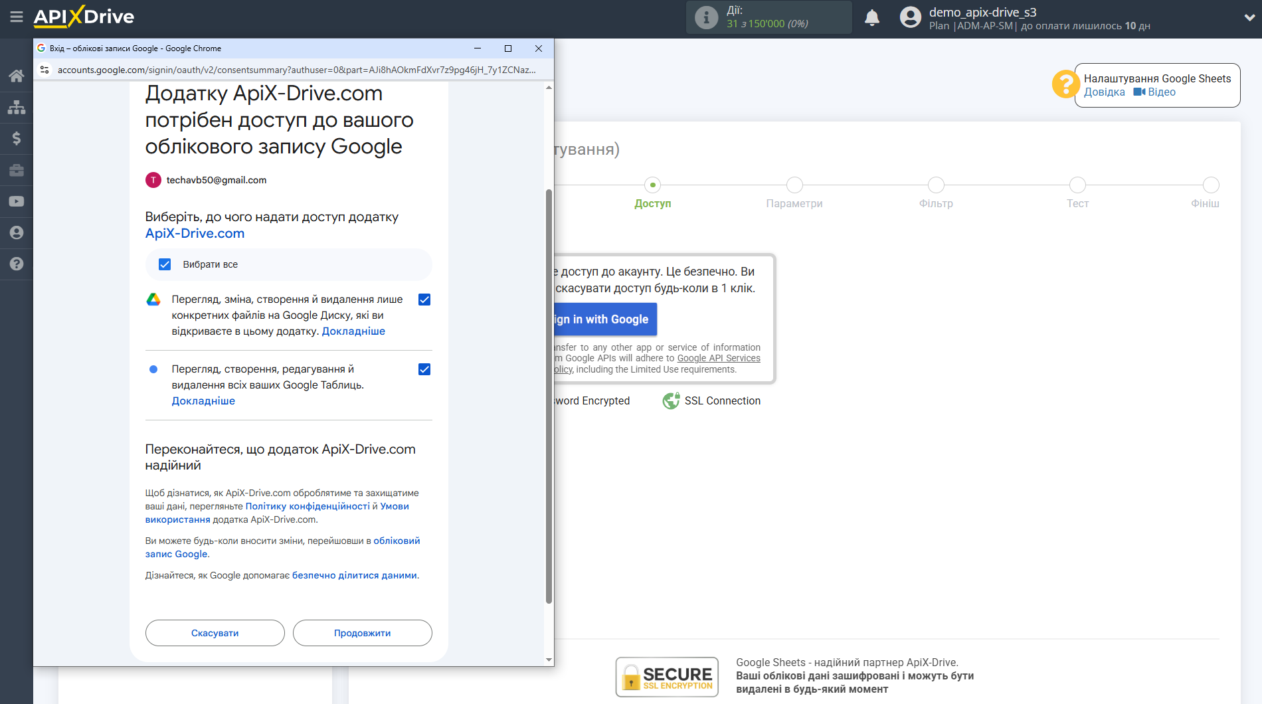Open the hamburger menu in ApiX-Drive header
Screen dimensions: 1262x704
click(x=17, y=17)
